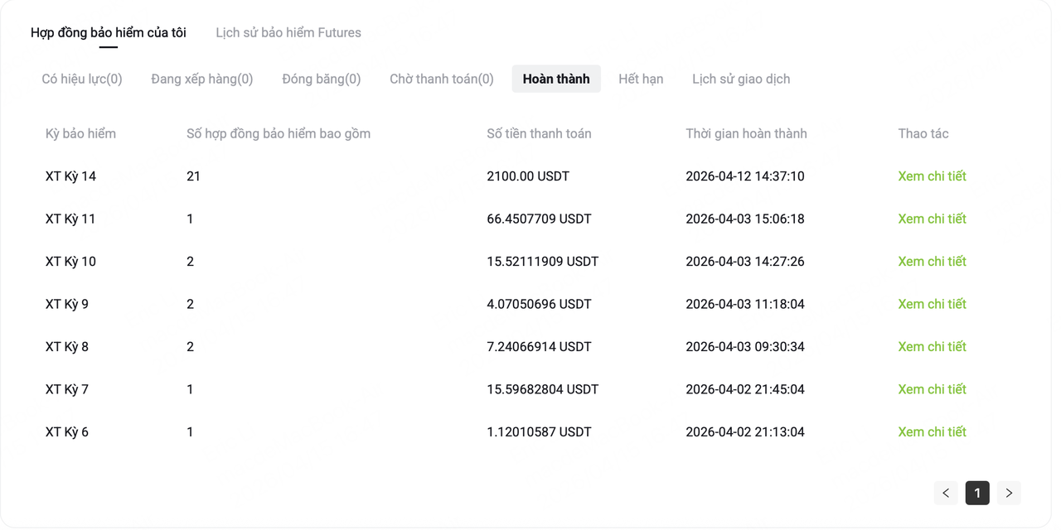Select the XT Kỳ 8 cell
Screen dimensions: 1061x530
(67, 347)
